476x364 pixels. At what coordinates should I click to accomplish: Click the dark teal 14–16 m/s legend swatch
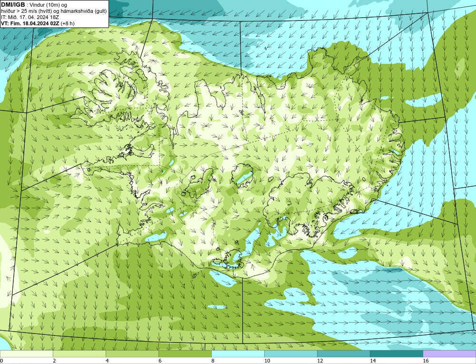click(x=397, y=354)
